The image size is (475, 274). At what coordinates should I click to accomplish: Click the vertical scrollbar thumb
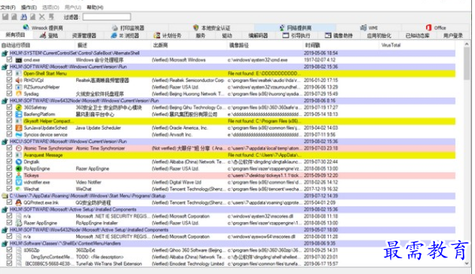click(467, 64)
